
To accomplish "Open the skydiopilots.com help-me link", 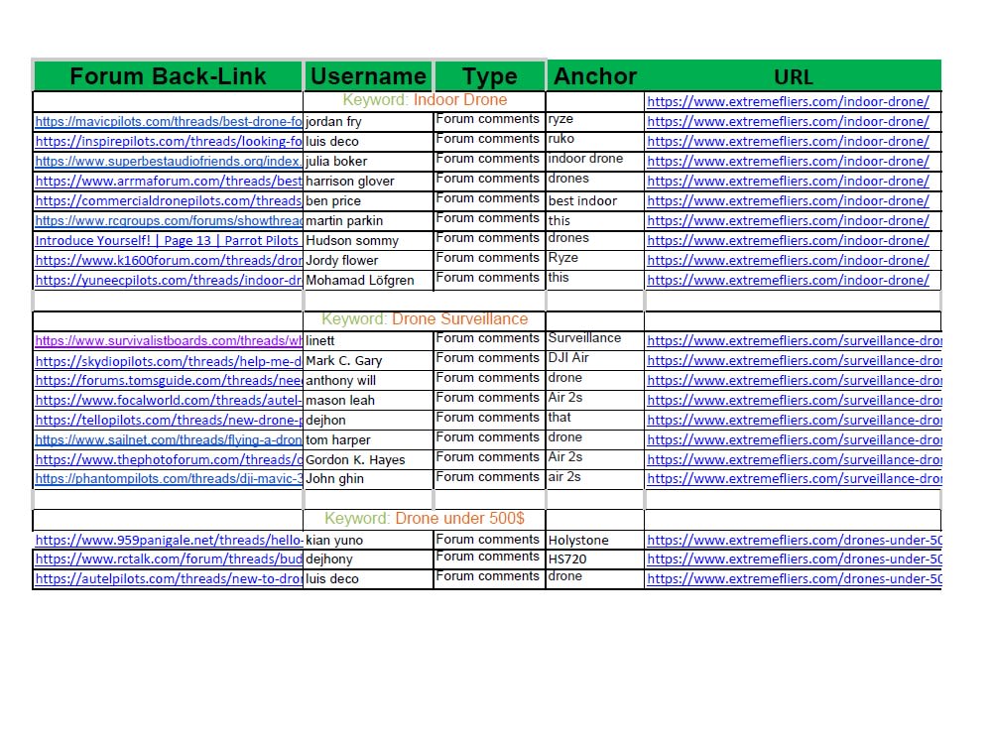I will [x=169, y=361].
